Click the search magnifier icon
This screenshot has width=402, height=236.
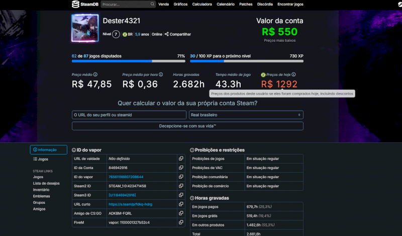152,4
